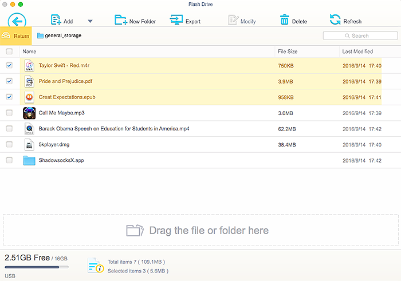Viewport: 401px width, 281px height.
Task: Select the Call Me Maybe.mp3 file name
Action: click(61, 113)
